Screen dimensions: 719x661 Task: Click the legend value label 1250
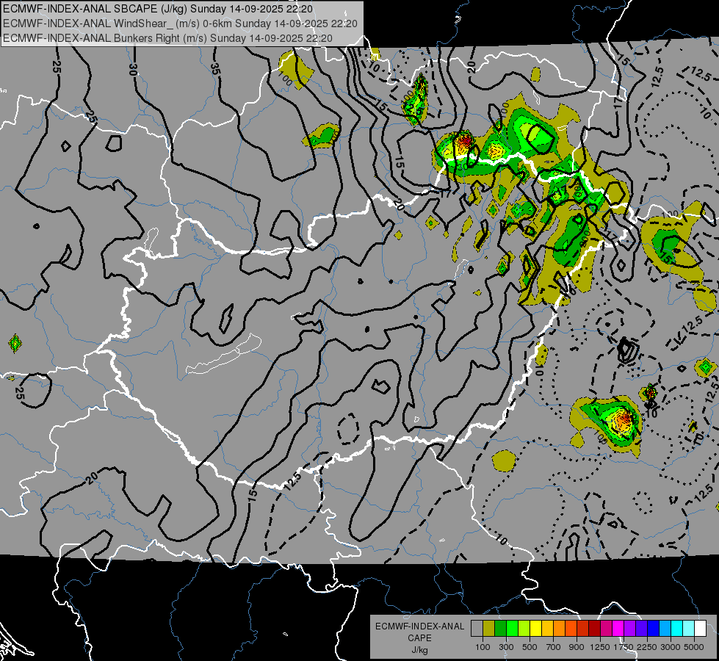[600, 647]
